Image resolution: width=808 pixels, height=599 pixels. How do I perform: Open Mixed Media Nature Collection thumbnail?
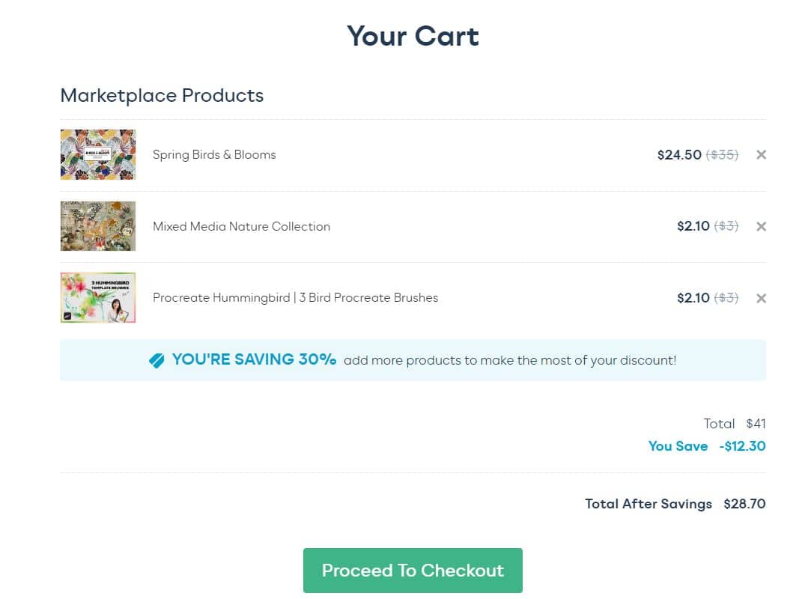(98, 226)
